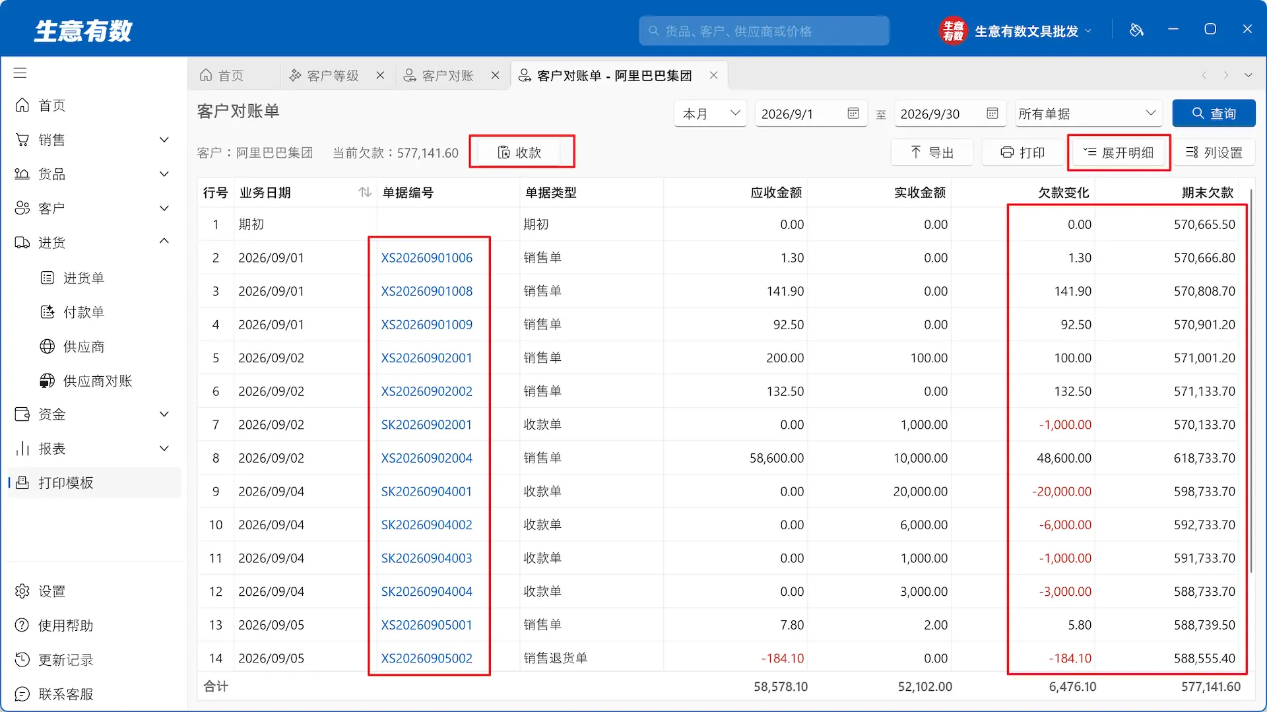Go to 首页 in sidebar
The width and height of the screenshot is (1267, 712).
[94, 106]
